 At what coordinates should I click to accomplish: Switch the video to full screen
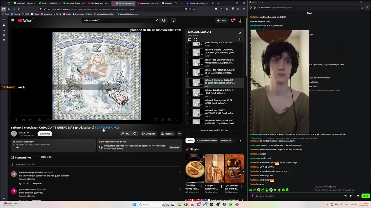pyautogui.click(x=176, y=120)
